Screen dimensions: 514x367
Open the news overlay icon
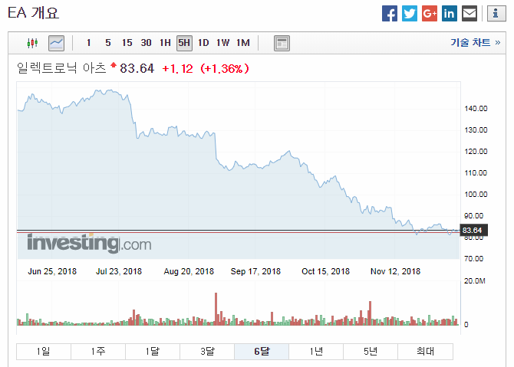pyautogui.click(x=282, y=43)
